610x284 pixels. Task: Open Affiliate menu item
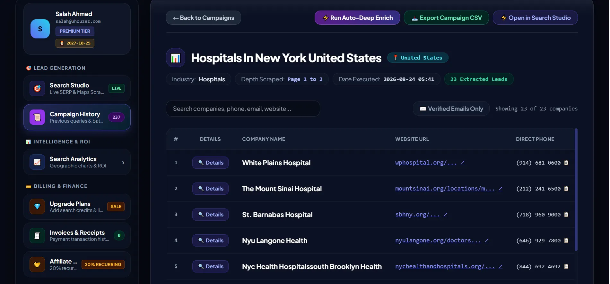(77, 264)
